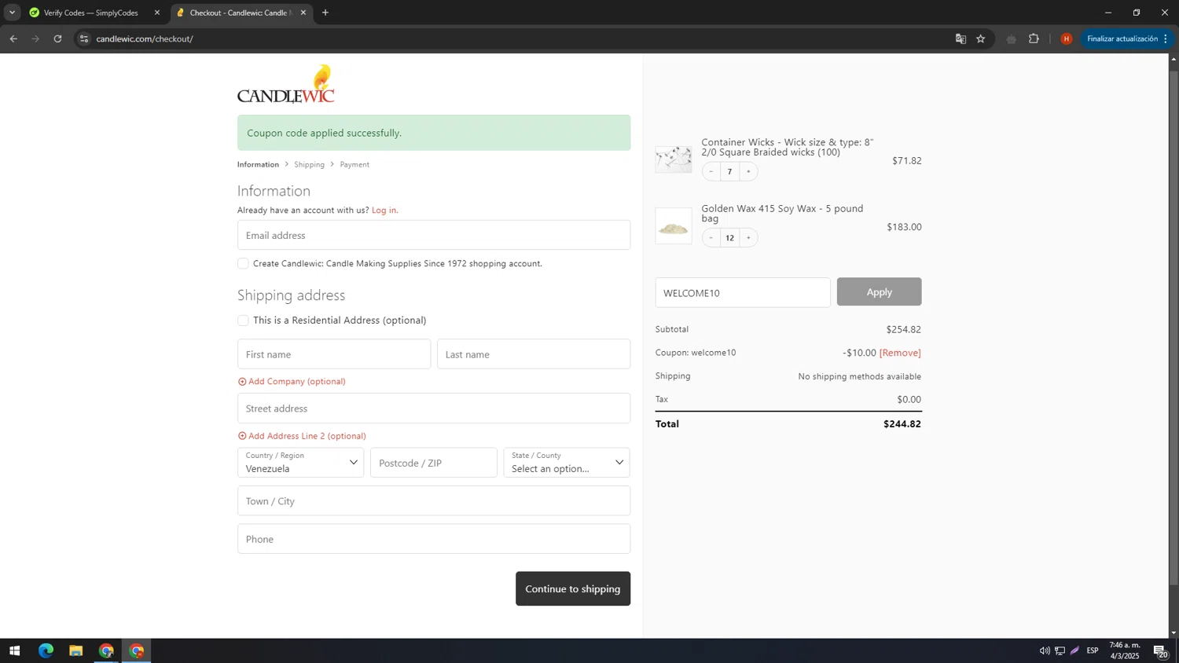1179x663 pixels.
Task: Go to Payment breadcrumb step
Action: 354,164
